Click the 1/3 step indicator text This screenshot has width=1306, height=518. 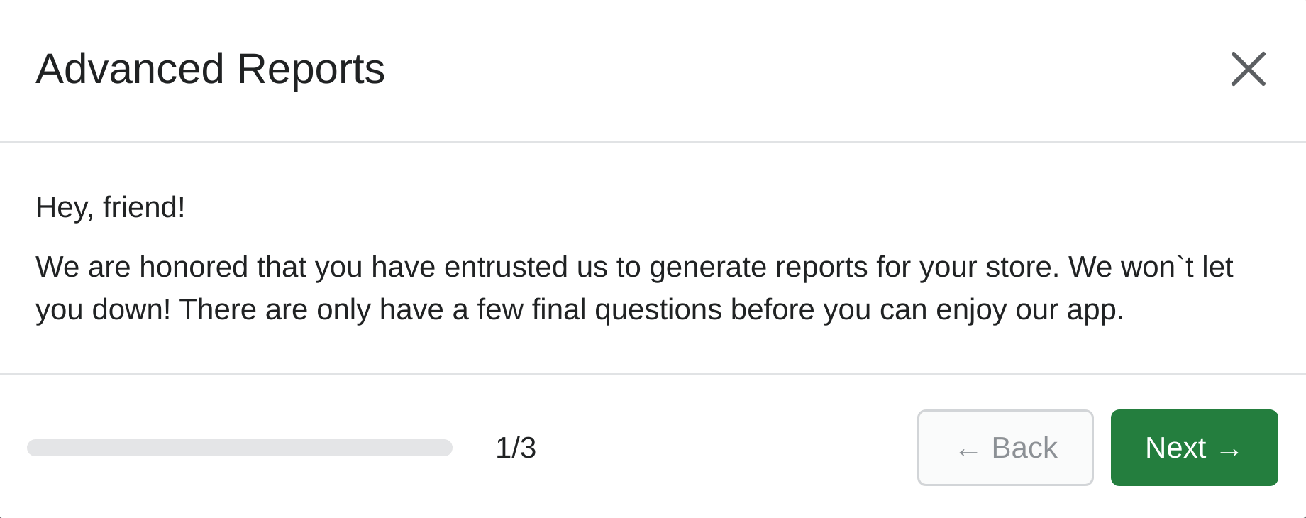coord(516,448)
